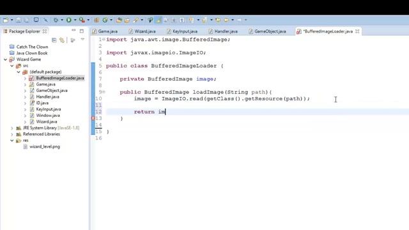Close the Package Explorer view
The image size is (409, 230).
click(x=45, y=31)
